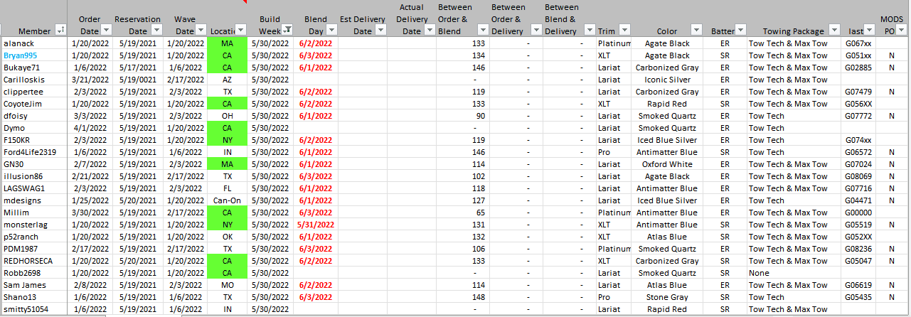This screenshot has width=911, height=317.
Task: Select the green MA location cell for alanack
Action: (x=227, y=43)
